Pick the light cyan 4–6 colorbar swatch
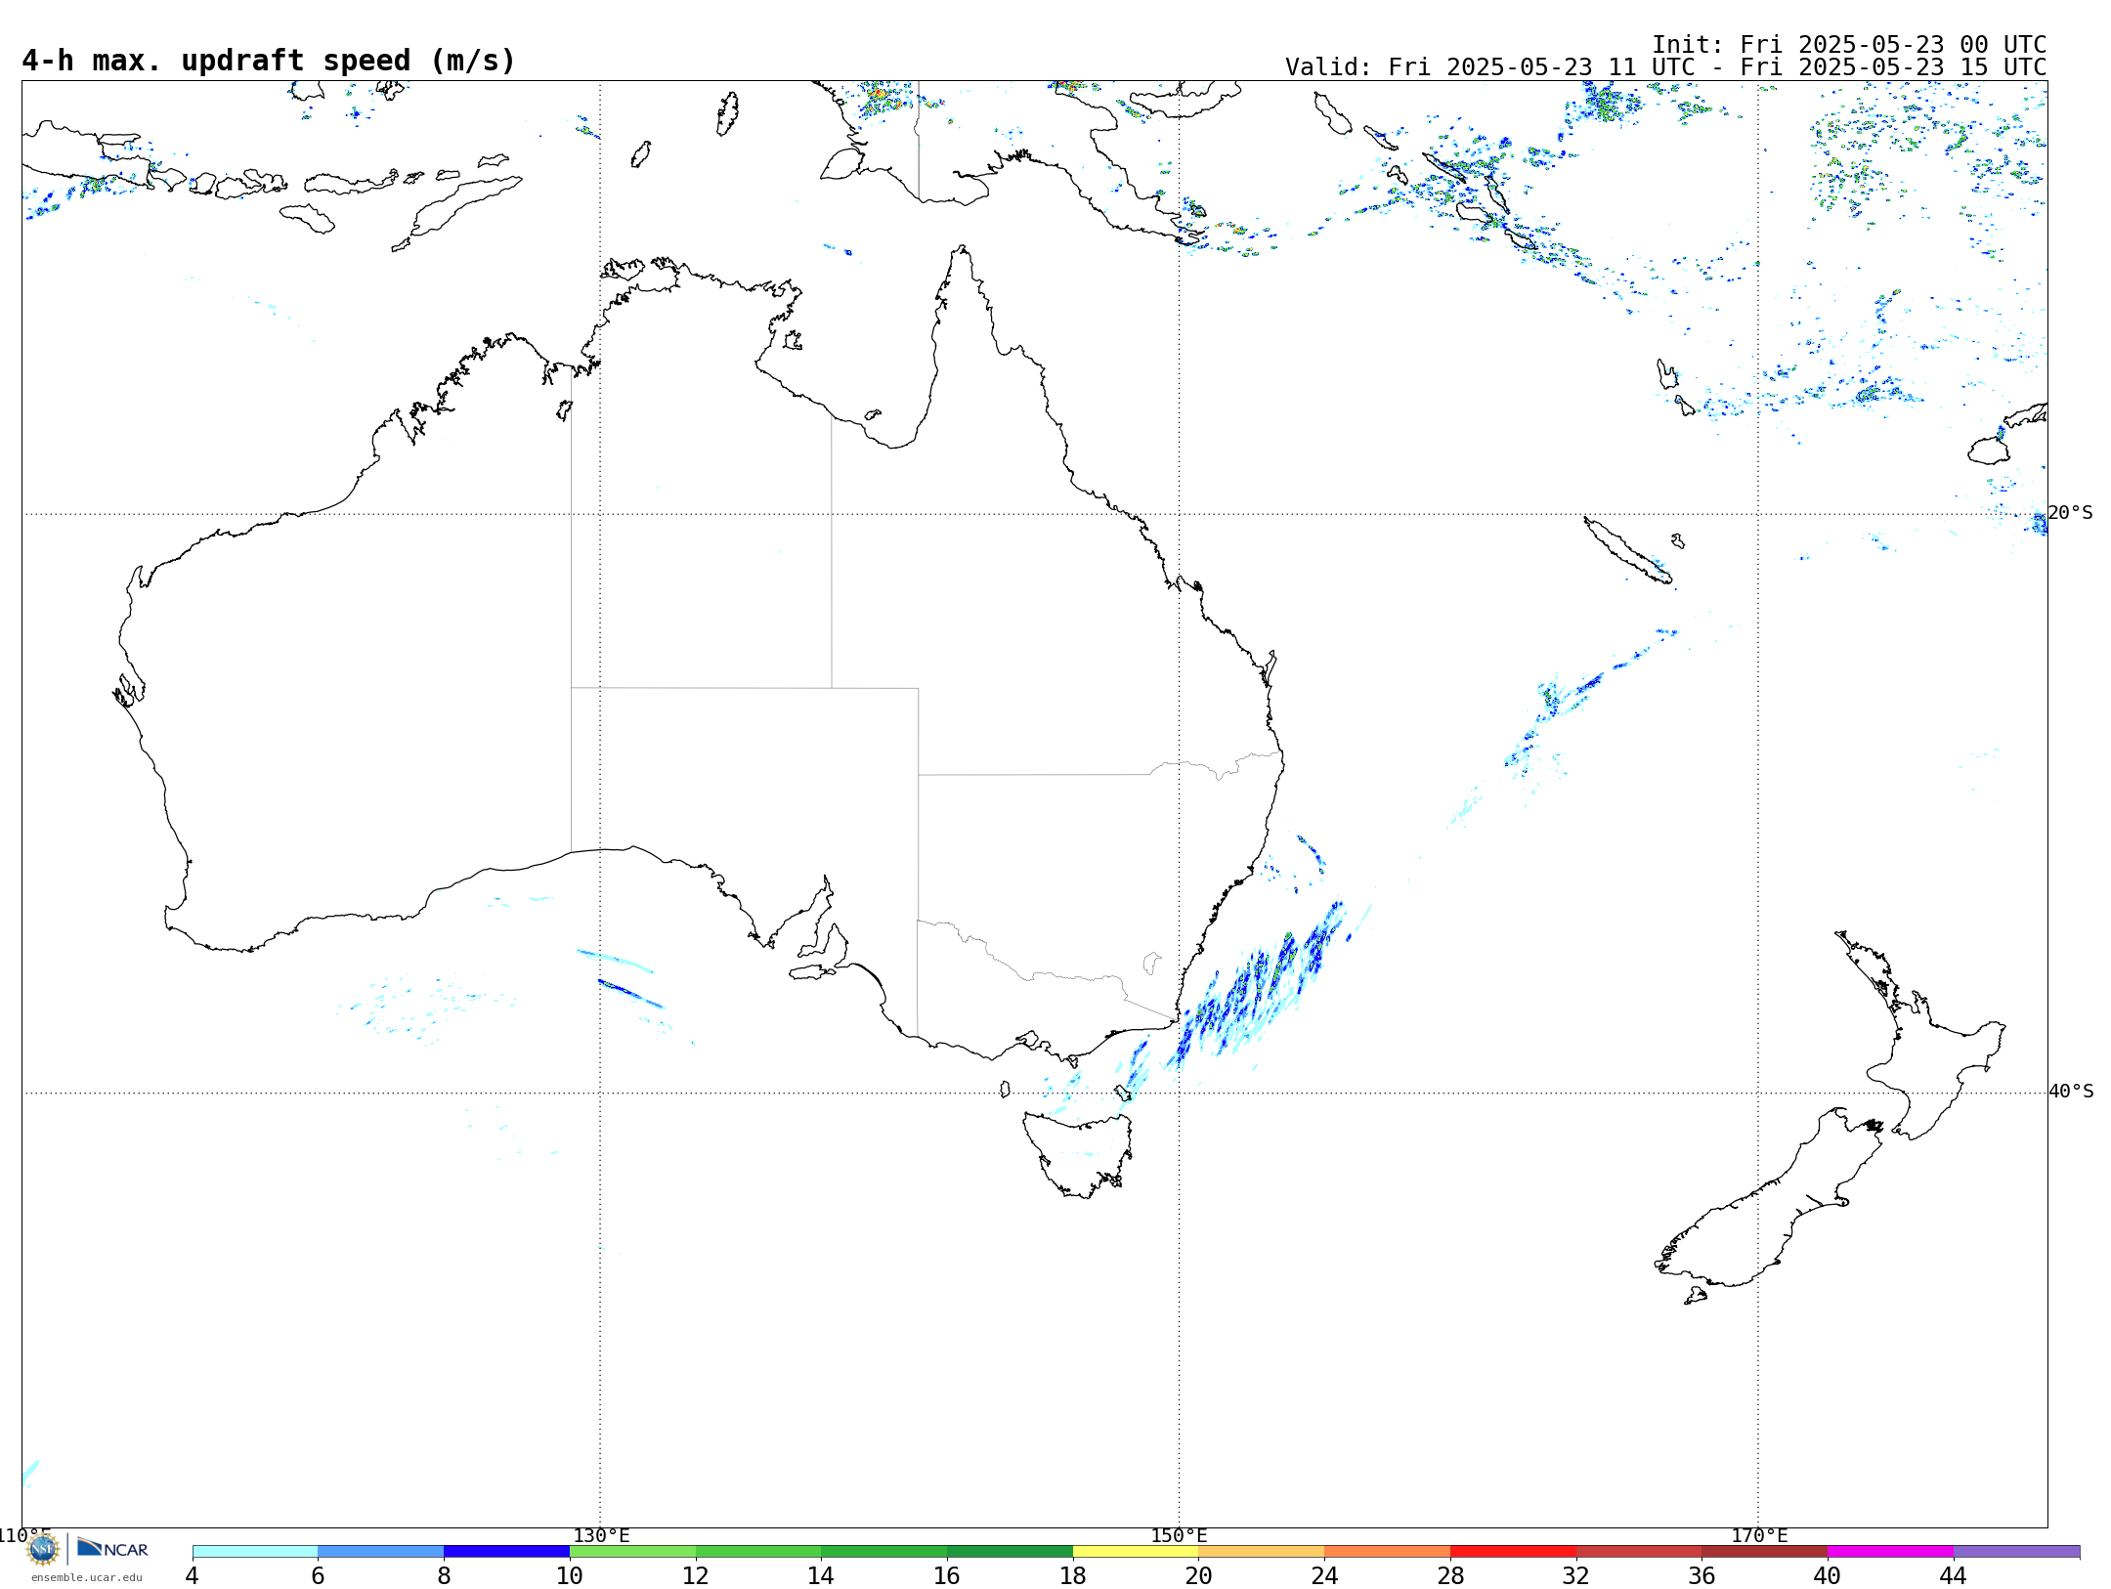Screen dimensions: 2111x1589 click(x=255, y=1551)
